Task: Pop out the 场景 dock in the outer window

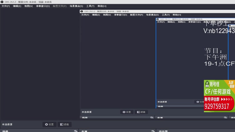Action: [x=76, y=131]
